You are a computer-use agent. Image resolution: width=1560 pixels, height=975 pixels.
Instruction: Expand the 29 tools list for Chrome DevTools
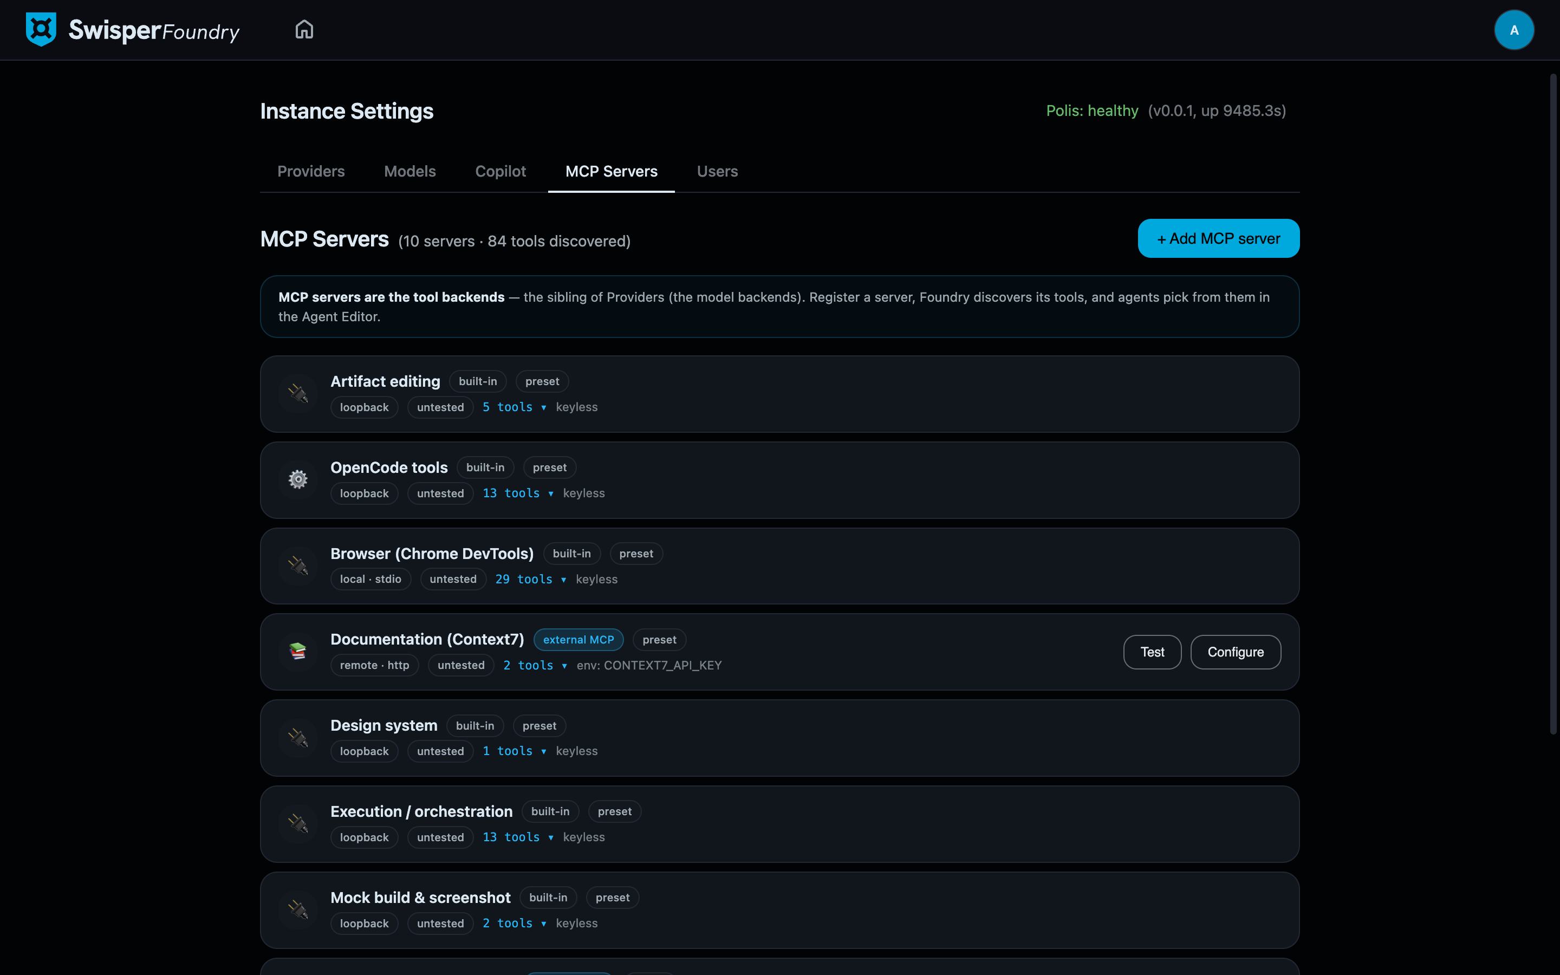tap(530, 579)
